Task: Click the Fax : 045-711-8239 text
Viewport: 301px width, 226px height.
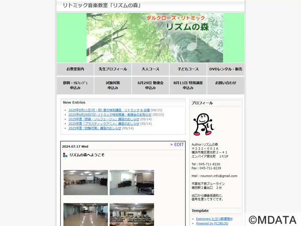Action: (206, 168)
